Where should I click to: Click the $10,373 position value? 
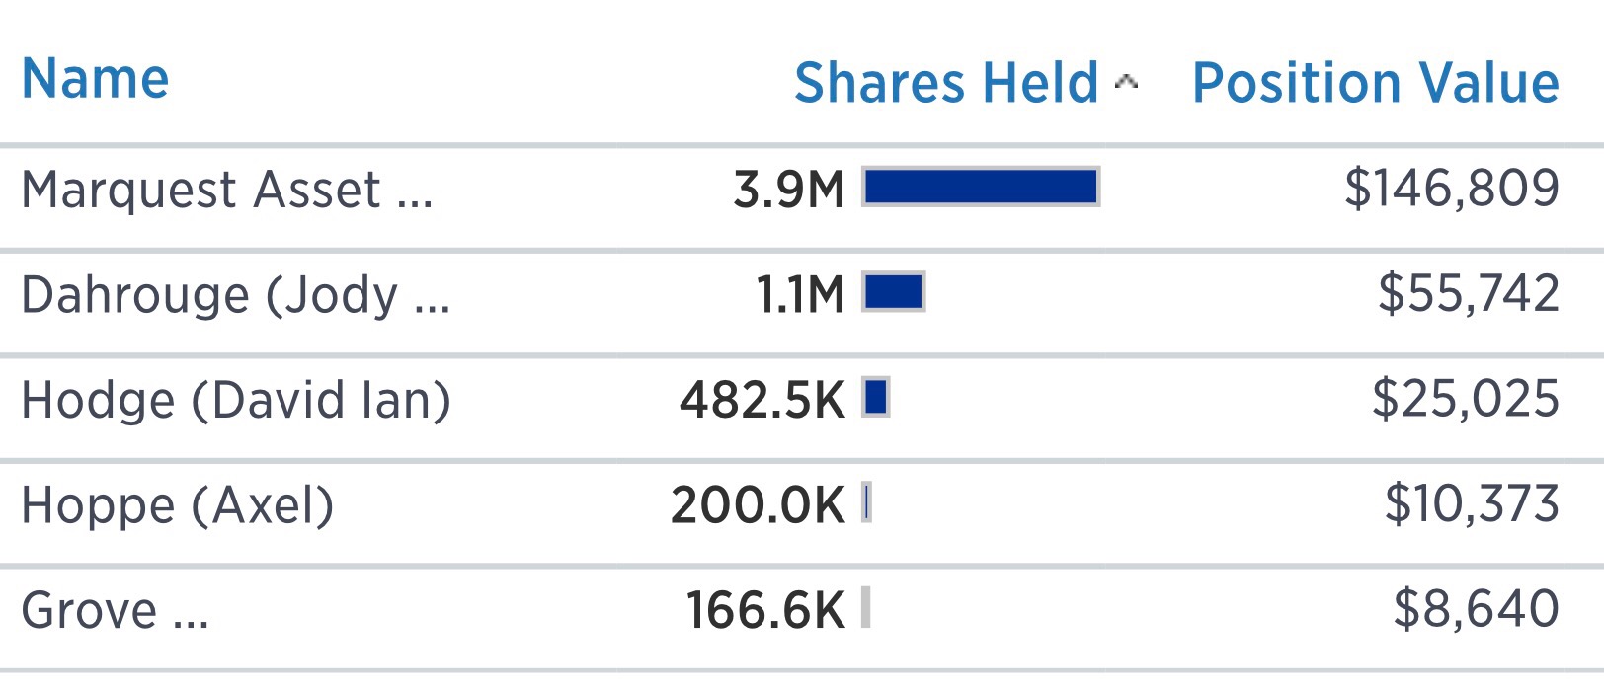(x=1471, y=503)
